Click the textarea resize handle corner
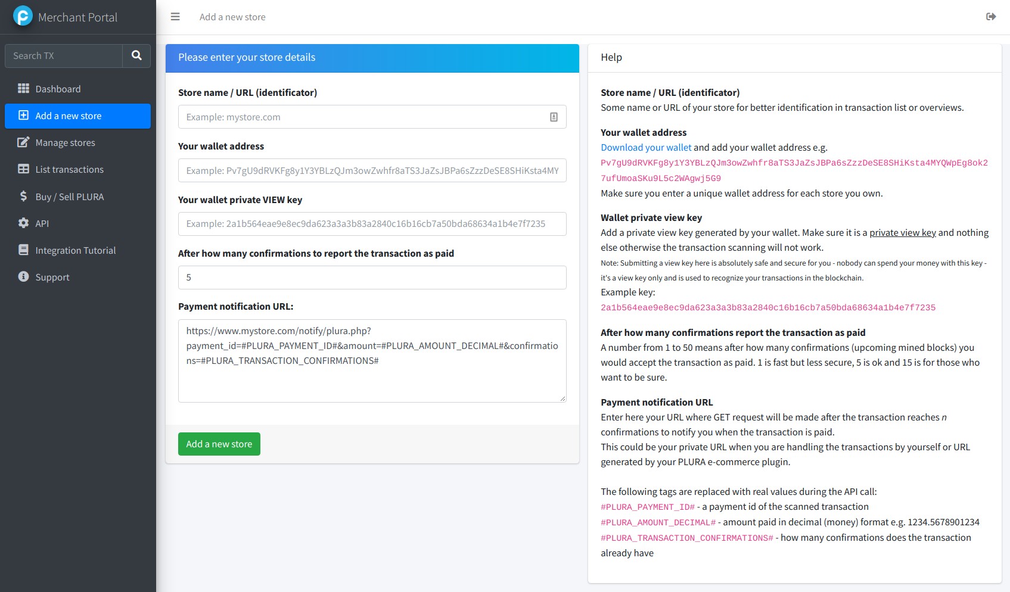Image resolution: width=1010 pixels, height=592 pixels. tap(563, 398)
